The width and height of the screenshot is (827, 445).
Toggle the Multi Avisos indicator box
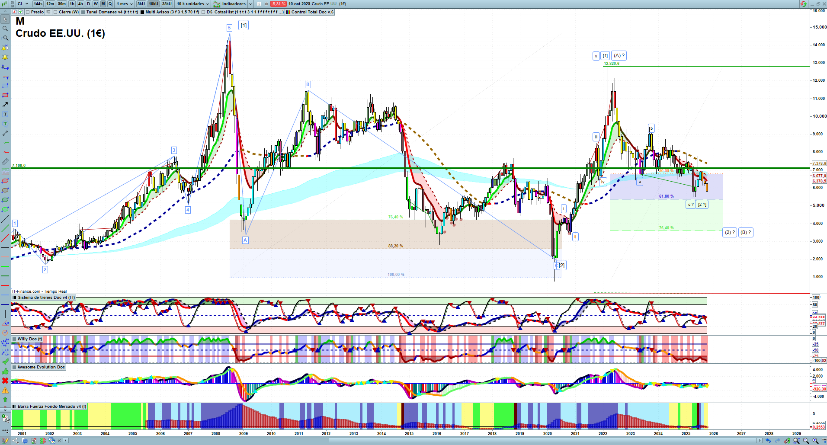tap(142, 12)
